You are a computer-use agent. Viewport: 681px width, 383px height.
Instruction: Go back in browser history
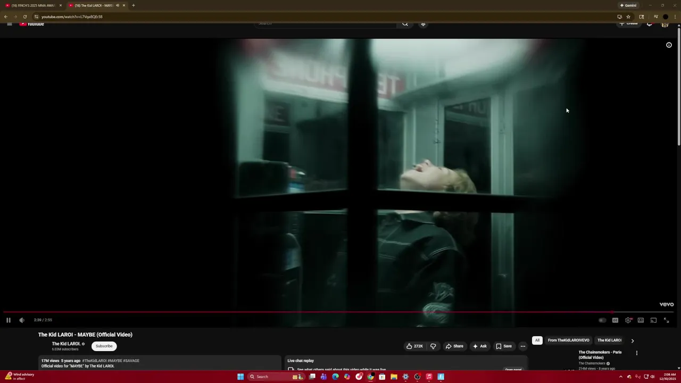[x=6, y=16]
